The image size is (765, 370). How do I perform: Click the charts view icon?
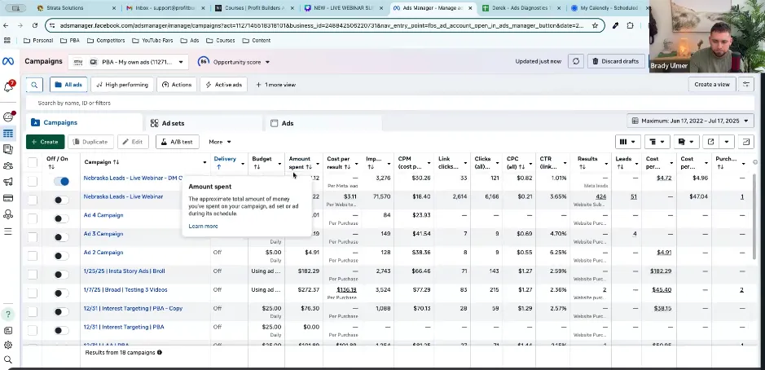(745, 142)
